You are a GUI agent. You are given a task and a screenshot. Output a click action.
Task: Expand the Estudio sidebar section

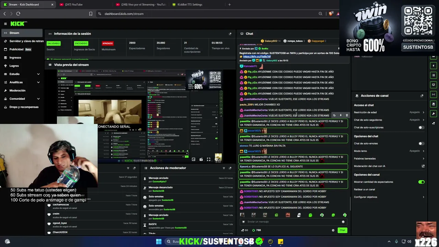pos(38,74)
